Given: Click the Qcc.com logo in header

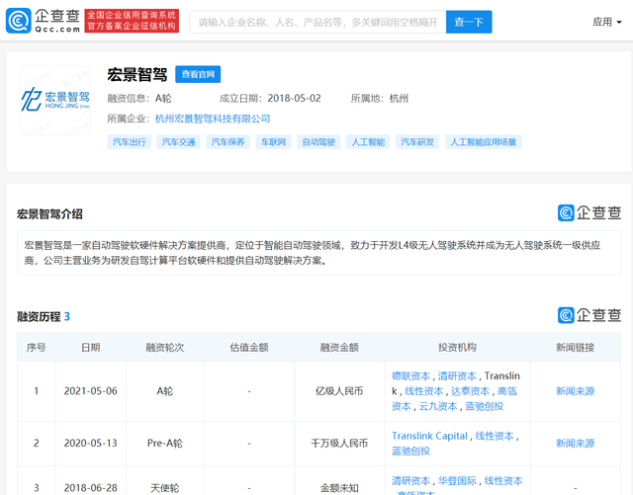Looking at the screenshot, I should (43, 21).
